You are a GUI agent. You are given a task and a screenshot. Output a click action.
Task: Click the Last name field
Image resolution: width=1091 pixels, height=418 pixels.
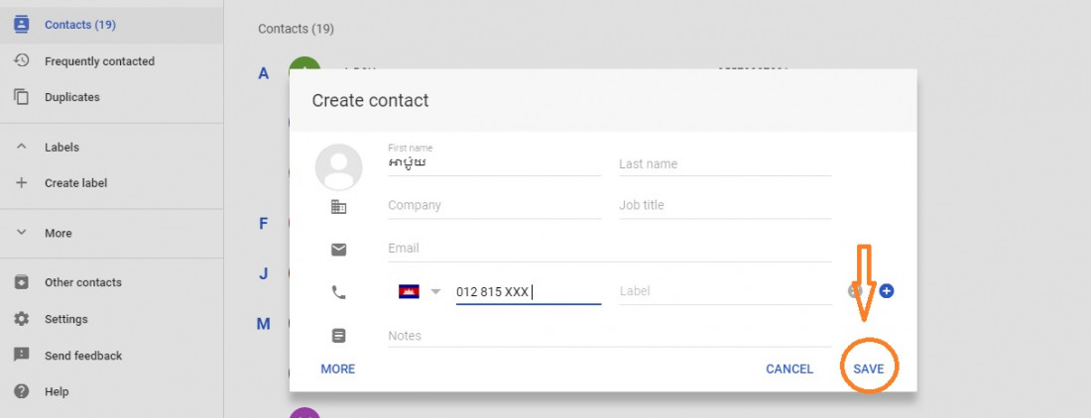pyautogui.click(x=725, y=164)
